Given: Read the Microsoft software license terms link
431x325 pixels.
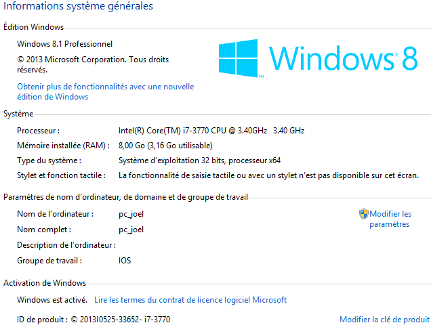Looking at the screenshot, I should [x=190, y=300].
